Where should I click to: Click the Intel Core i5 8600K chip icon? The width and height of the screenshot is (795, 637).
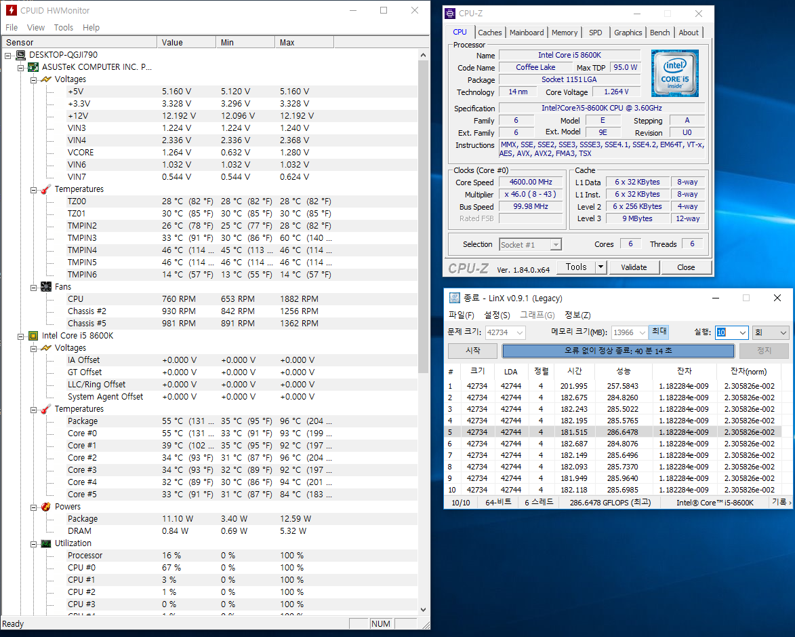click(33, 336)
